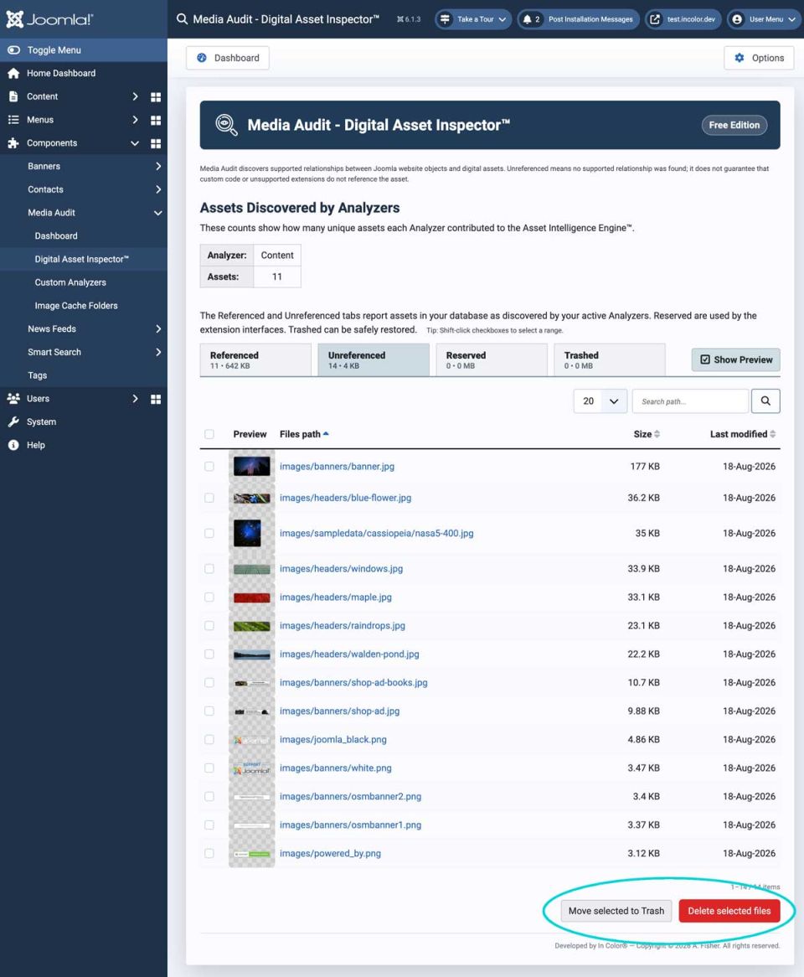Click the Search path input field

[x=690, y=401]
